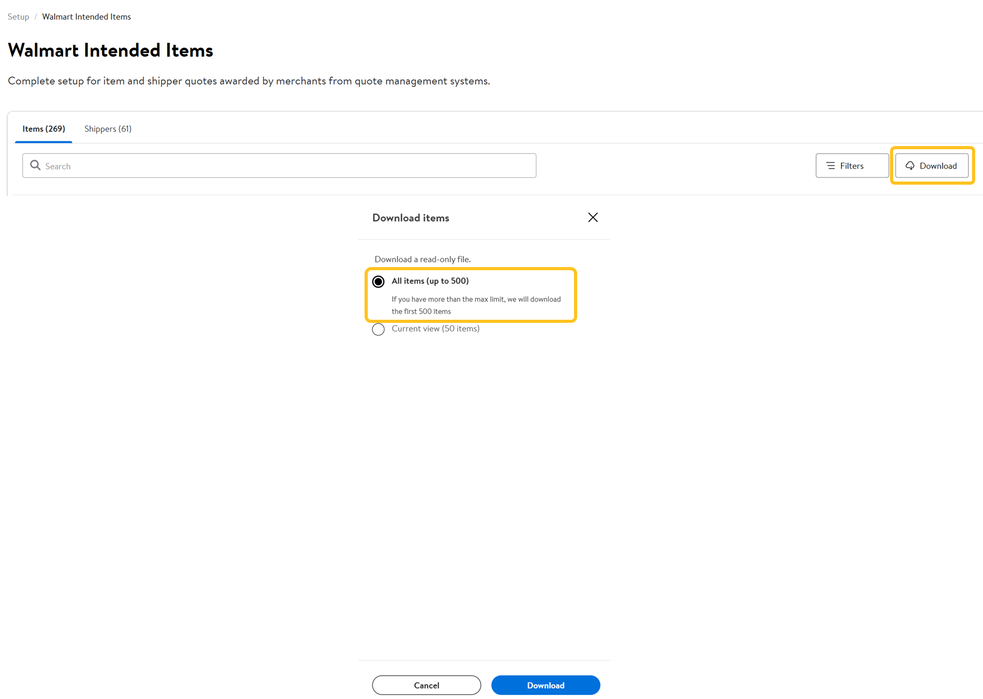Click the 'Download a read-only file.' text
The image size is (983, 699).
click(422, 259)
